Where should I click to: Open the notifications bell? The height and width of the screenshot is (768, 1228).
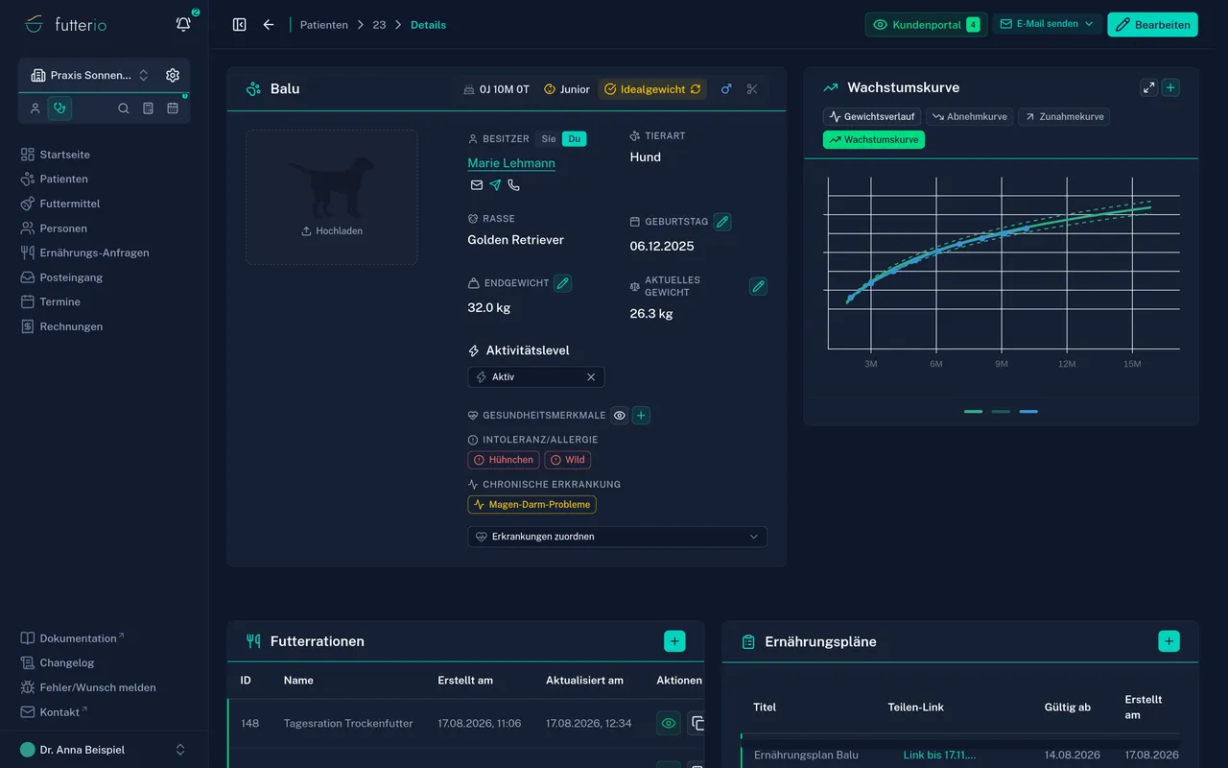coord(183,24)
